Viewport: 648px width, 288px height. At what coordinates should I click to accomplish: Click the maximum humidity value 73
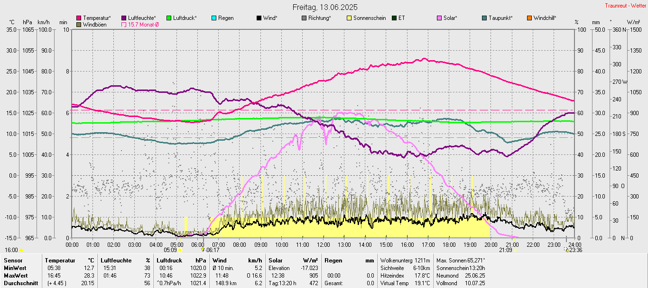[x=147, y=276]
